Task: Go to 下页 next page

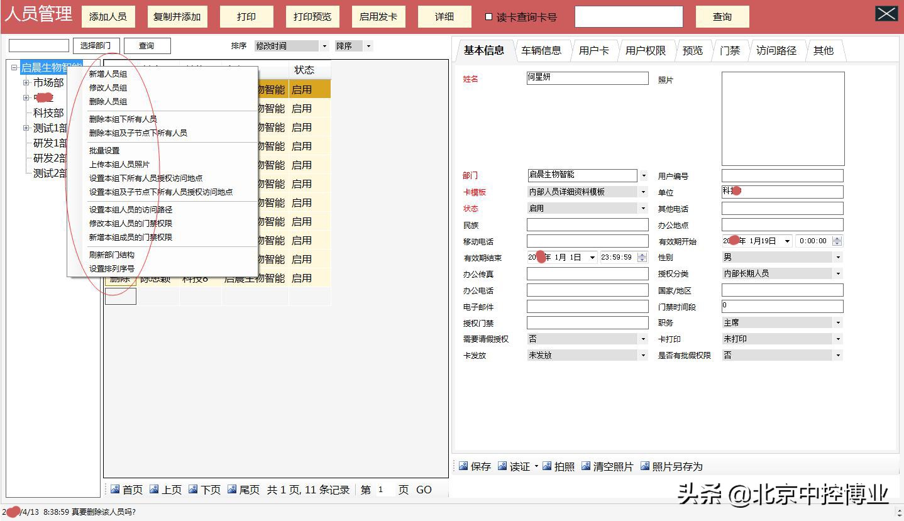Action: [194, 490]
